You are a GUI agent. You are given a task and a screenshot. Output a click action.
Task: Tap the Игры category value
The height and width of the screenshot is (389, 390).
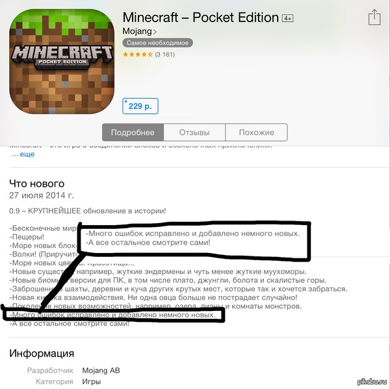[x=92, y=382]
